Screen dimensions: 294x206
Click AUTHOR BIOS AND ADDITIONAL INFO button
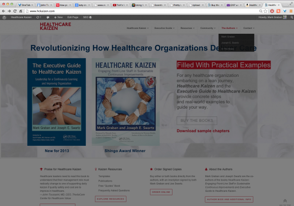[229, 199]
